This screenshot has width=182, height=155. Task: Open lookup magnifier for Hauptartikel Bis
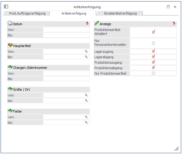(86, 57)
